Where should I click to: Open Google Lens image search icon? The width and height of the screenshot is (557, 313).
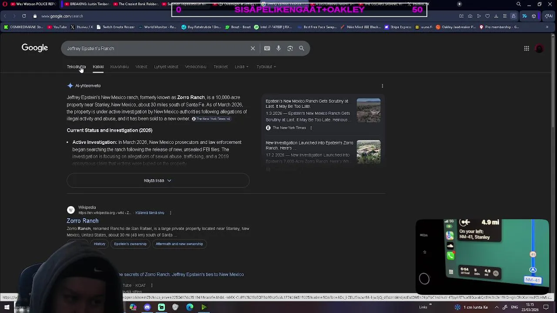pos(290,48)
